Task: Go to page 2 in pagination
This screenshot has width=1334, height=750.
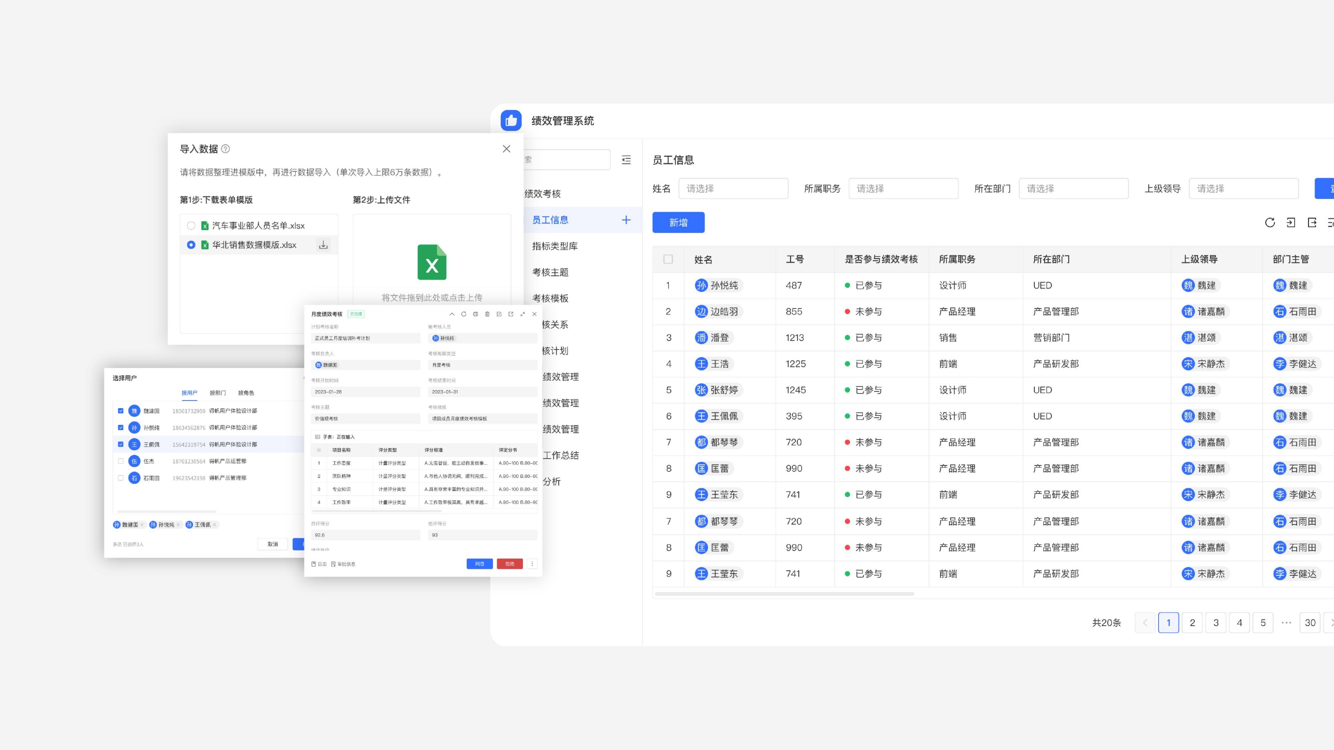Action: click(1192, 623)
